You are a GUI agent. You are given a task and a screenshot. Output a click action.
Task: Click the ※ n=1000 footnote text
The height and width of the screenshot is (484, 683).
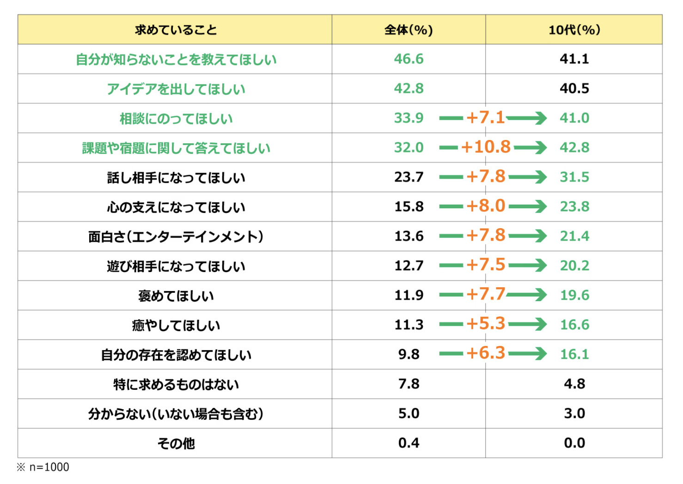pos(43,467)
